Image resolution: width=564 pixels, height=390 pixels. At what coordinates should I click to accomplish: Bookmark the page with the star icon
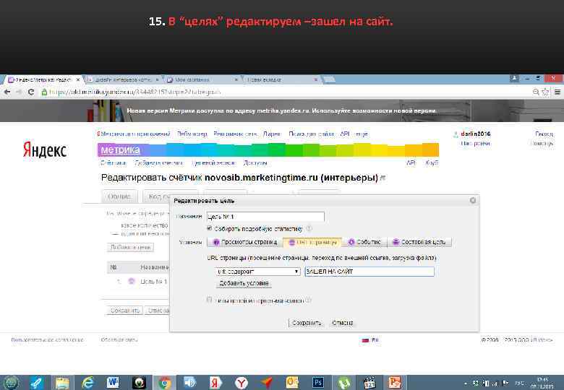[x=545, y=92]
